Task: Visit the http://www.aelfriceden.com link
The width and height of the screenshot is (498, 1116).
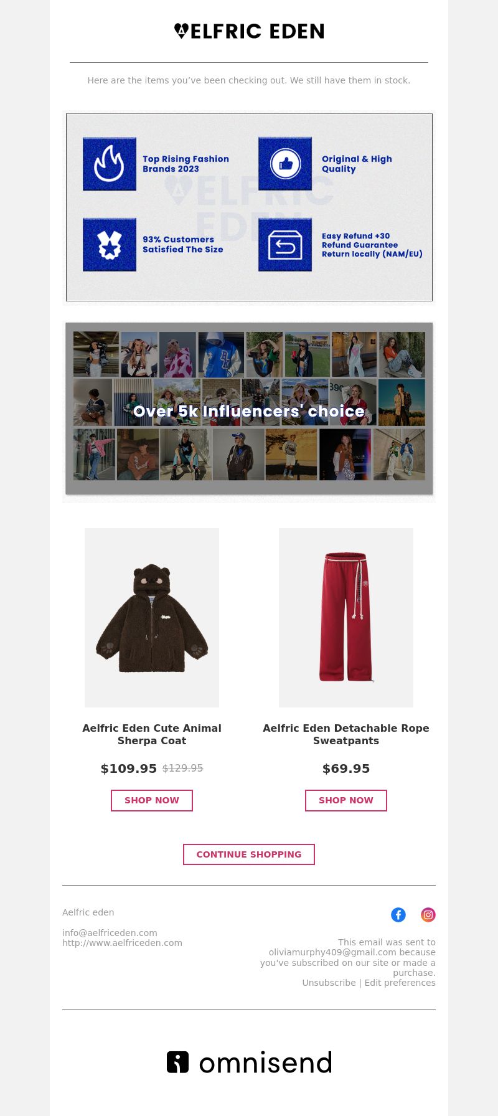Action: [122, 943]
